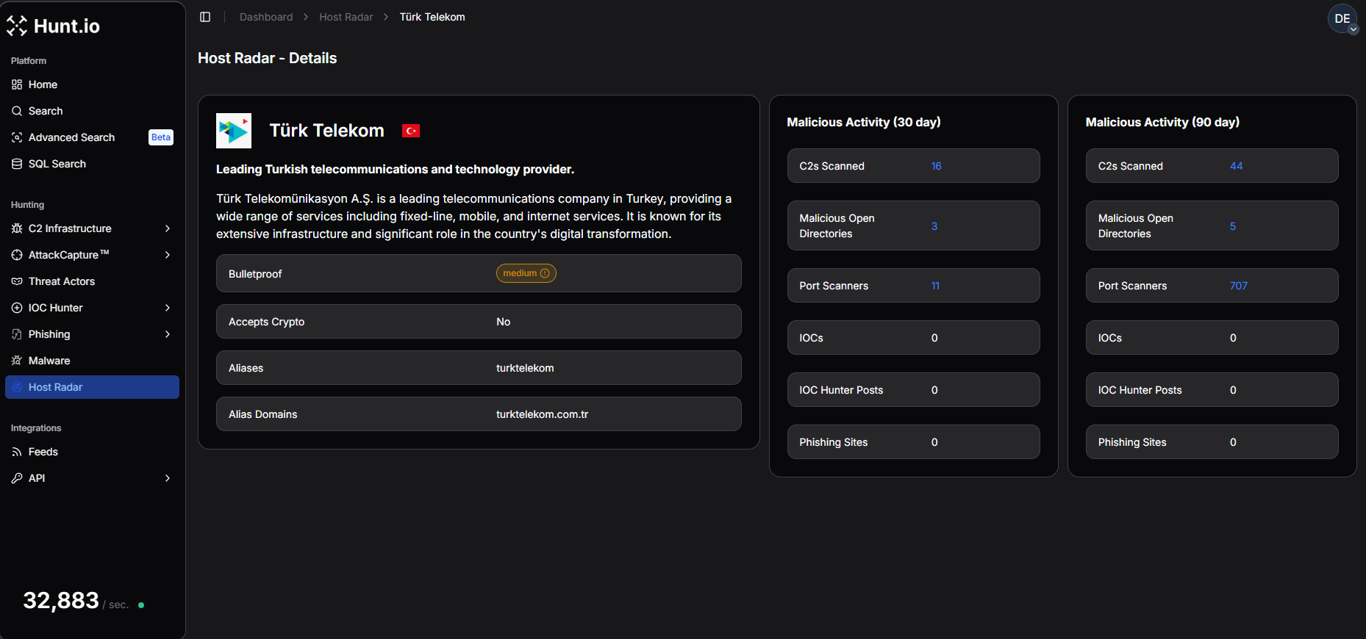Click the green live status dot
Viewport: 1366px width, 639px height.
point(141,605)
